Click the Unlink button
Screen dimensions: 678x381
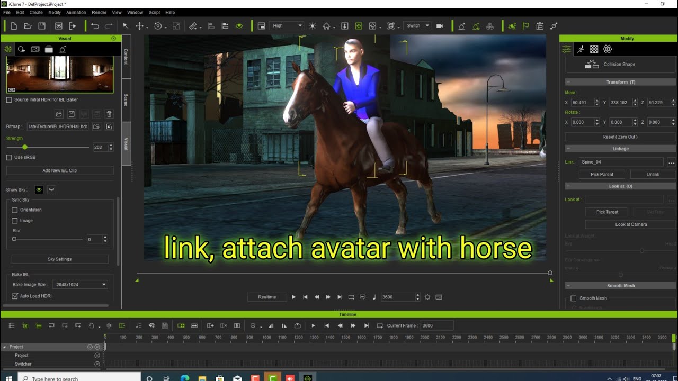pyautogui.click(x=653, y=174)
